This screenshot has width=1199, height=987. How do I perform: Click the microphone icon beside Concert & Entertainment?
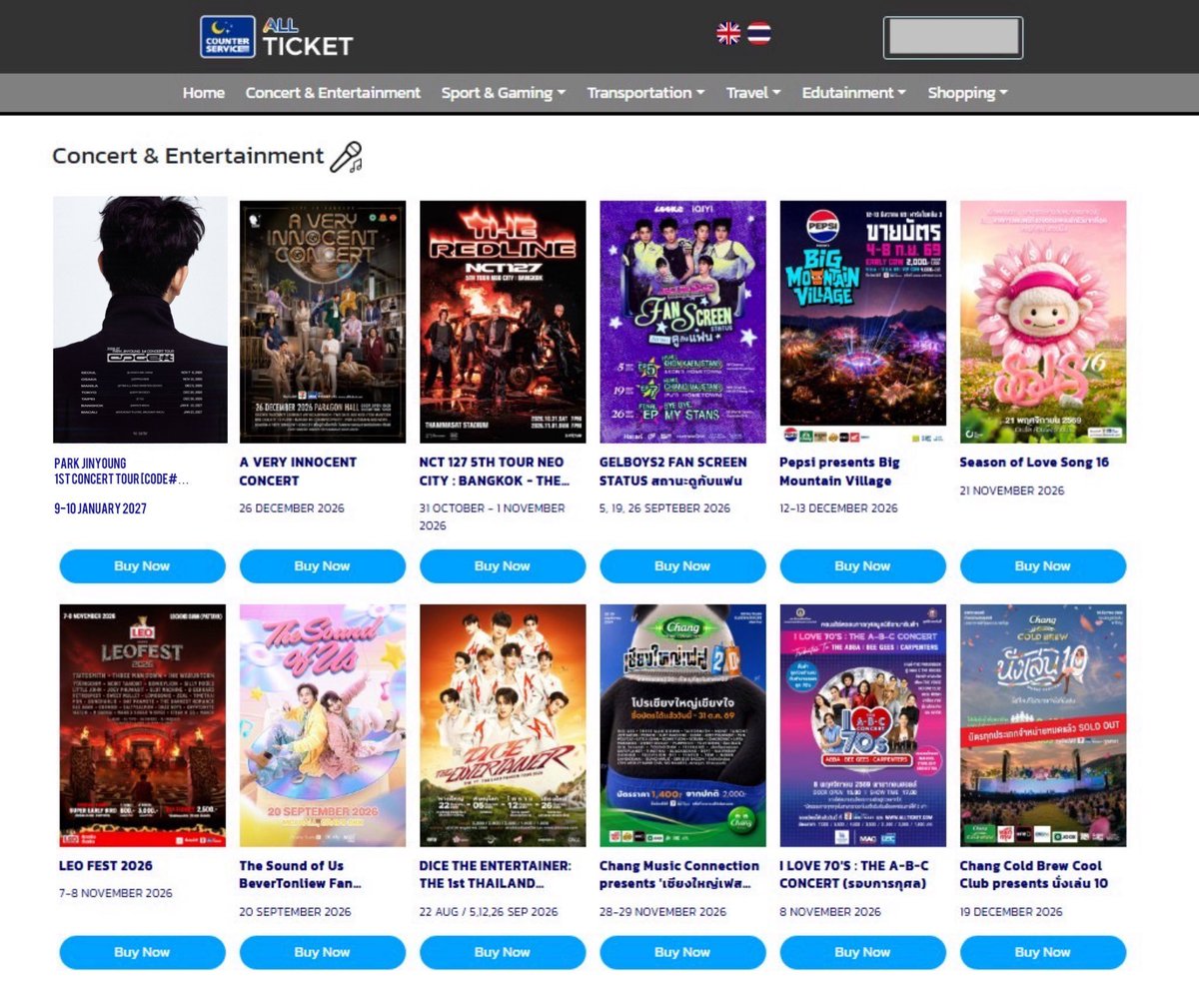pos(346,157)
